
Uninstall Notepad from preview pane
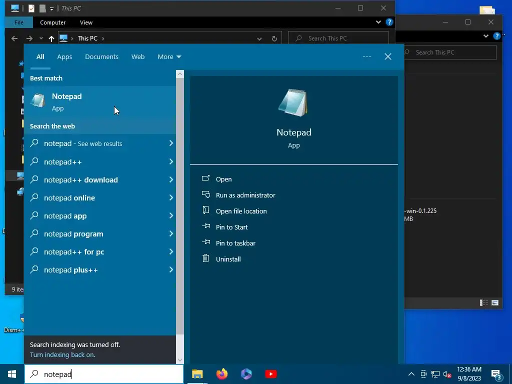coord(228,259)
